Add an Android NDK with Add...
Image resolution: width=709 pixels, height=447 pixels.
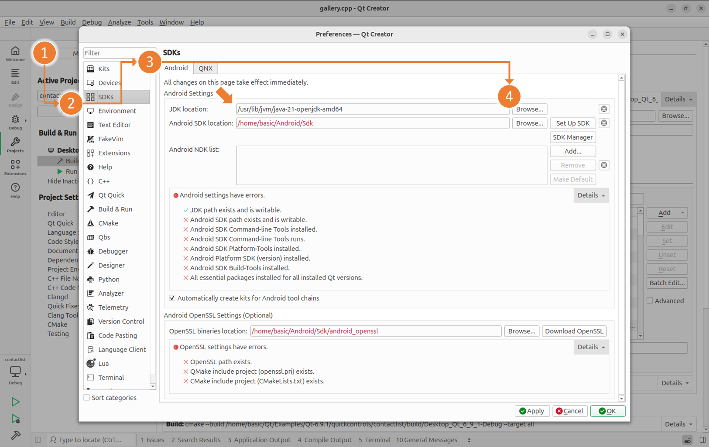(573, 151)
